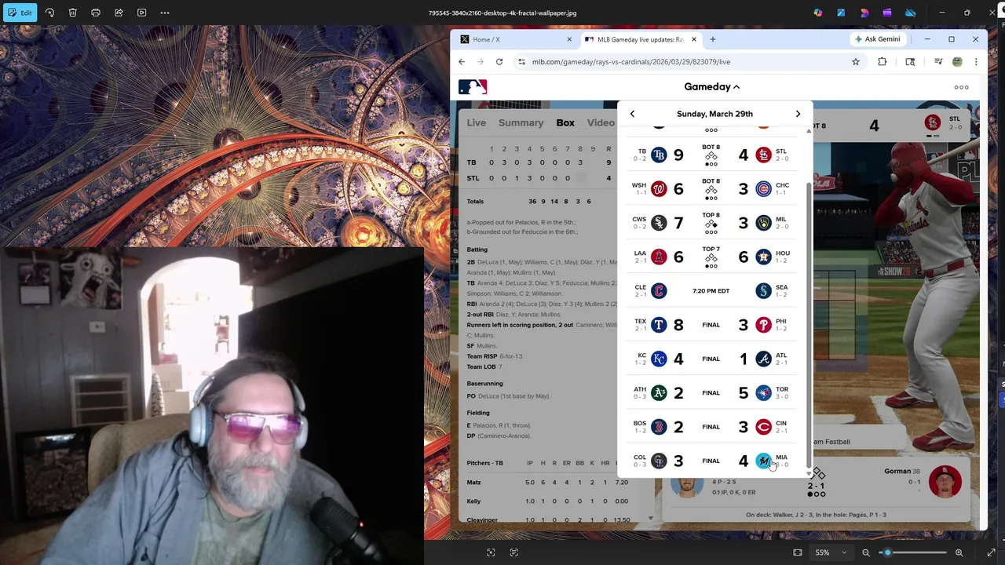Select the Angels vs Astros game row

click(x=711, y=257)
